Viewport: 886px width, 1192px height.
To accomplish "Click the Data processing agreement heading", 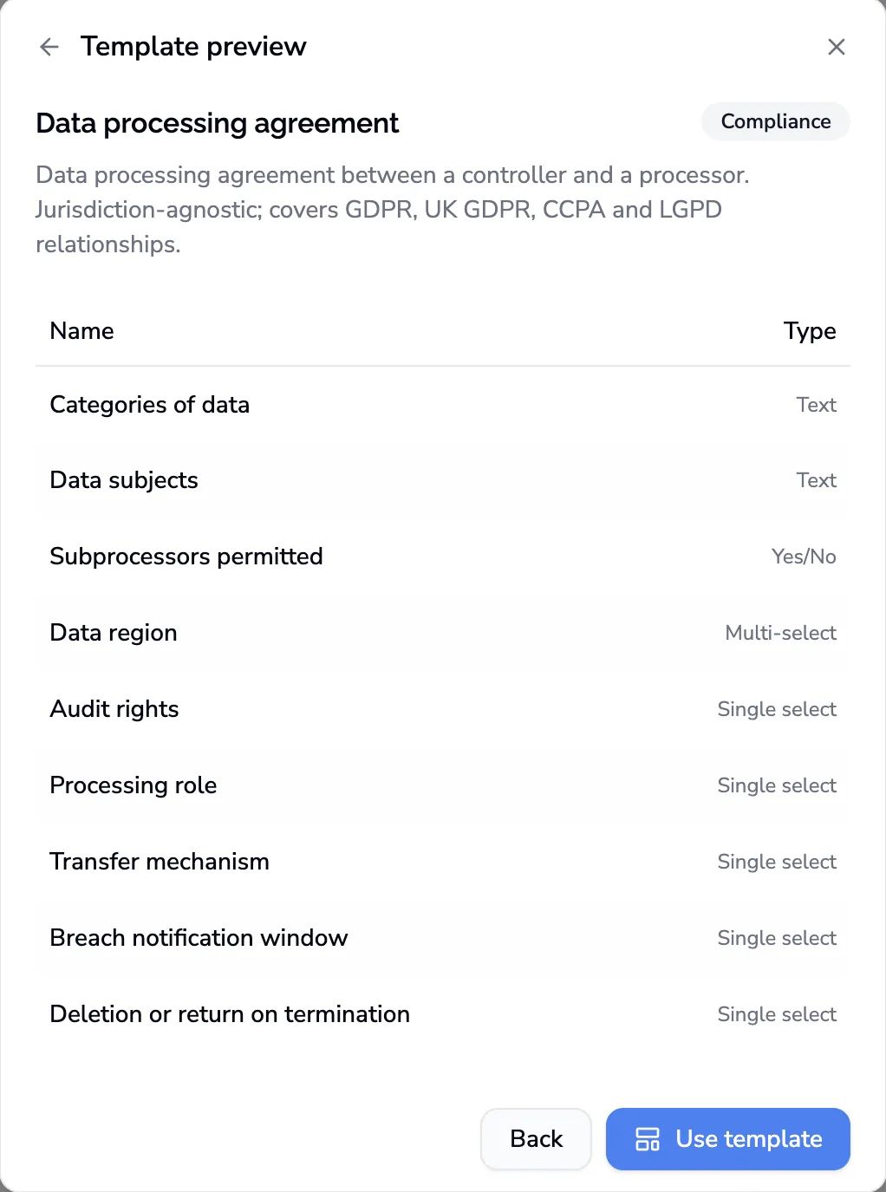I will [218, 123].
